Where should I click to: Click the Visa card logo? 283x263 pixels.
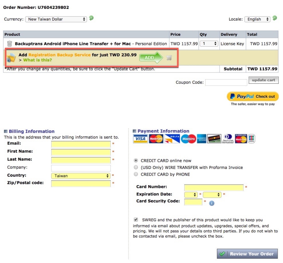coord(140,139)
